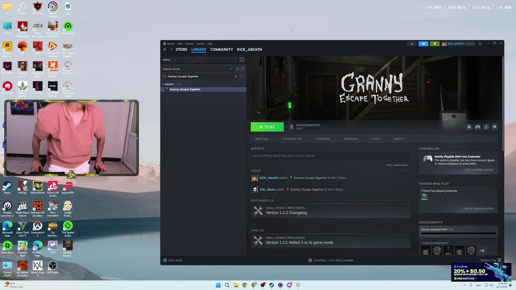Viewport: 516px width, 290px height.
Task: Expand the Search results collection dropdown
Action: tap(231, 69)
